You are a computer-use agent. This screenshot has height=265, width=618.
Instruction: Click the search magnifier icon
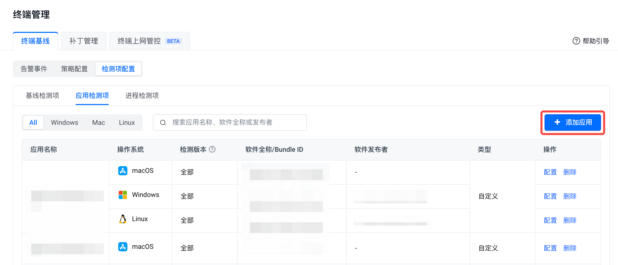click(x=163, y=122)
